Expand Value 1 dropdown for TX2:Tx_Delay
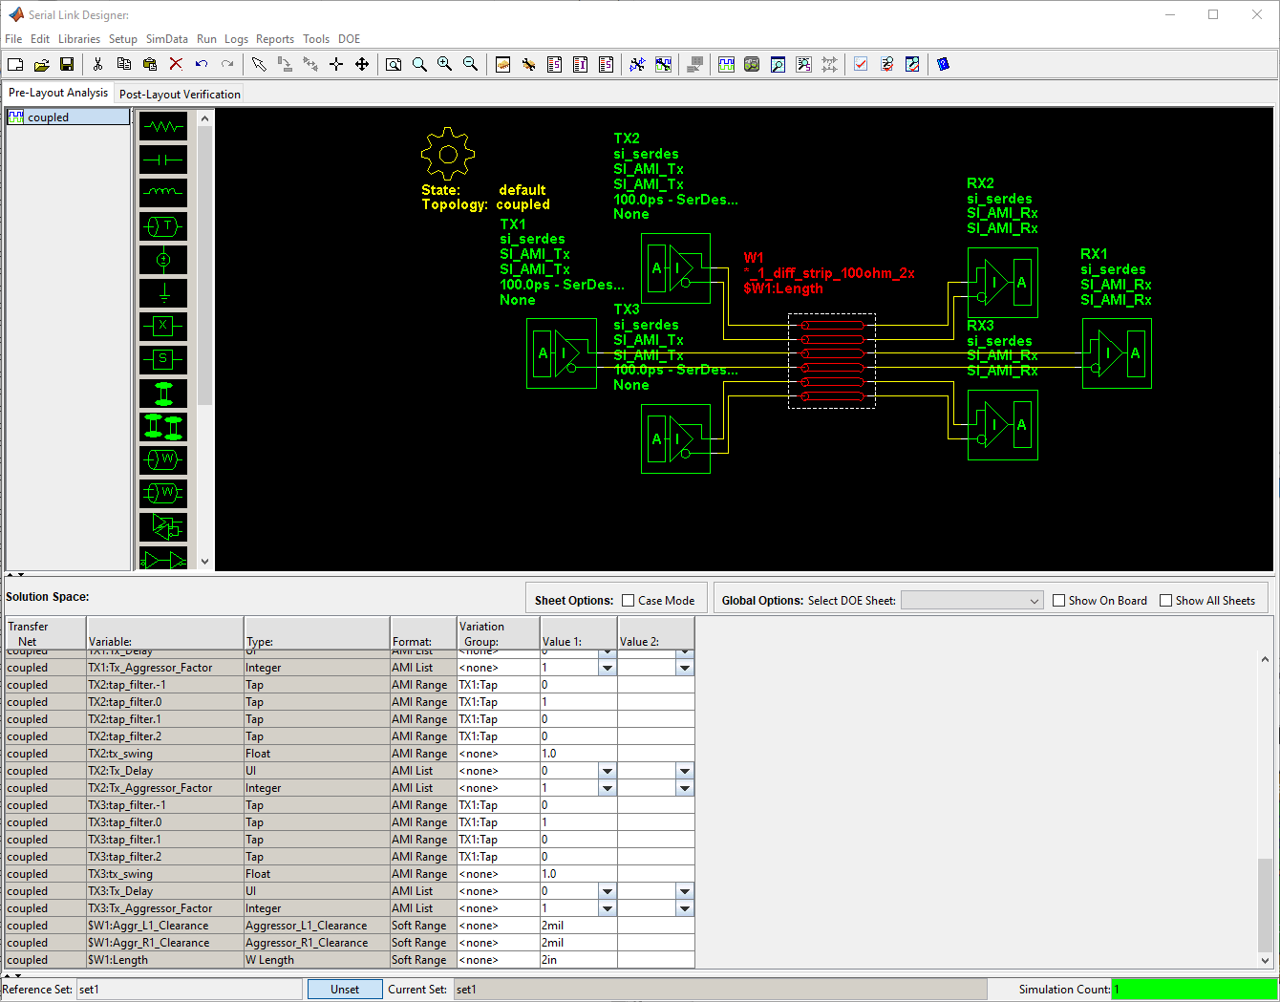 coord(607,771)
